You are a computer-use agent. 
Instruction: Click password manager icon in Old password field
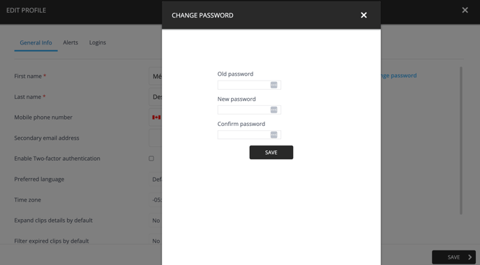click(274, 85)
